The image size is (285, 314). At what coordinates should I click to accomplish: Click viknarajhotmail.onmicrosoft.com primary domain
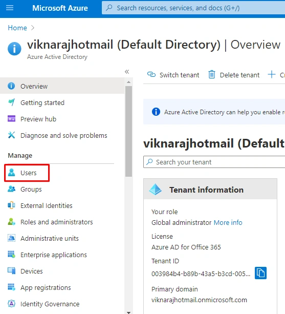point(199,300)
